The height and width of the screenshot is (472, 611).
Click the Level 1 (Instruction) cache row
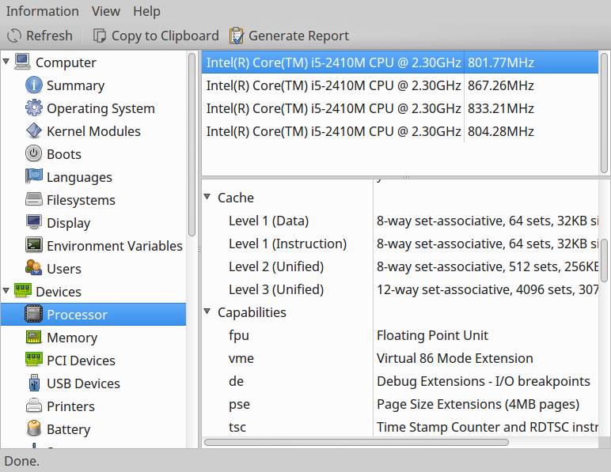[x=400, y=244]
